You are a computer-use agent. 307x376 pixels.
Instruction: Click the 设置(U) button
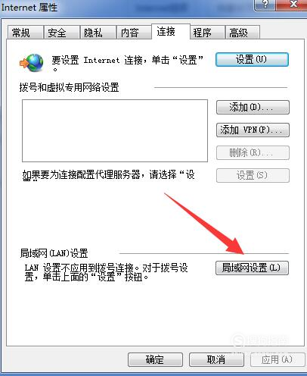(252, 59)
